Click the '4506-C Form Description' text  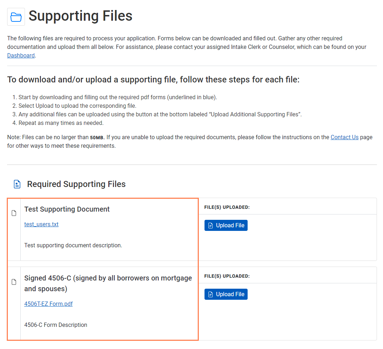click(56, 325)
